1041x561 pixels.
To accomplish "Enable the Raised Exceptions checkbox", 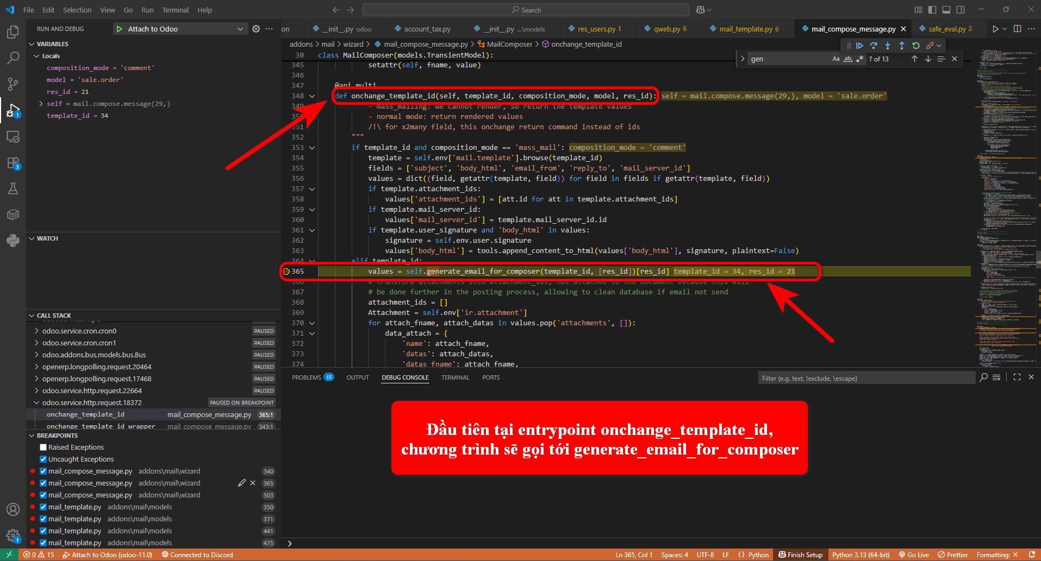I will [43, 447].
